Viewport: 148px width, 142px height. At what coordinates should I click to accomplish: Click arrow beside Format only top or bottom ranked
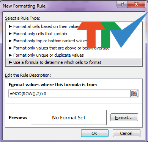(10, 41)
